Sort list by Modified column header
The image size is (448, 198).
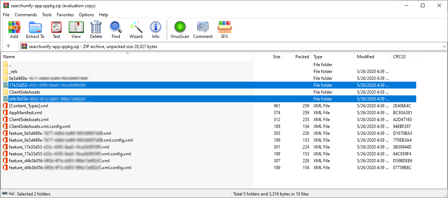[365, 57]
